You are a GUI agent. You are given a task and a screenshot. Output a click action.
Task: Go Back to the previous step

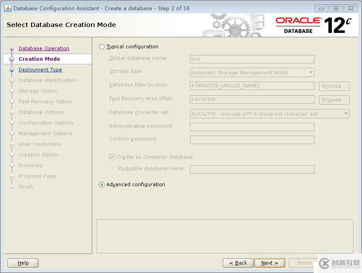pyautogui.click(x=238, y=263)
